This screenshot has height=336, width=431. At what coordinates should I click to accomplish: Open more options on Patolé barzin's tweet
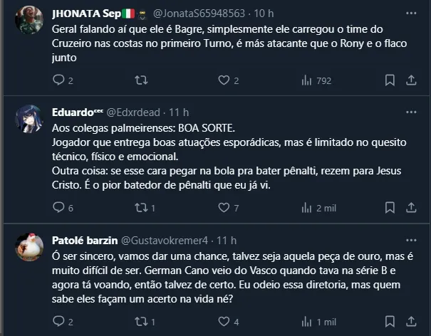pyautogui.click(x=410, y=240)
